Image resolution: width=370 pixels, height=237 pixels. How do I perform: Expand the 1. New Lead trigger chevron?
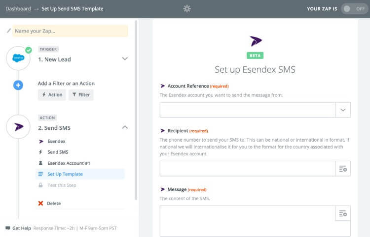pos(125,59)
